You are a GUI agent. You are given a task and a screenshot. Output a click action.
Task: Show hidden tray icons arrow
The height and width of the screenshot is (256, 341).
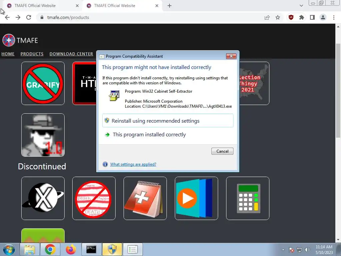(283, 250)
